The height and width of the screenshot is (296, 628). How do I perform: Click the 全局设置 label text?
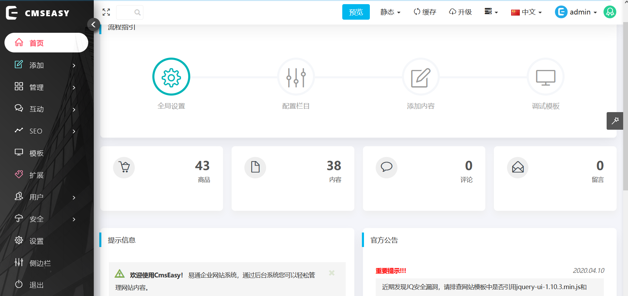click(x=171, y=106)
